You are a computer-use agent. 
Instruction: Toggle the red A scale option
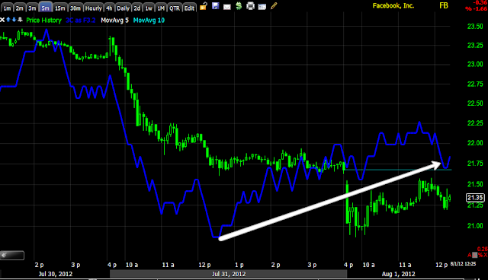[470, 255]
